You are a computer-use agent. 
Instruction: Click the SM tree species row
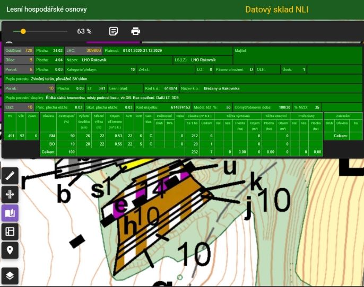tap(181, 136)
